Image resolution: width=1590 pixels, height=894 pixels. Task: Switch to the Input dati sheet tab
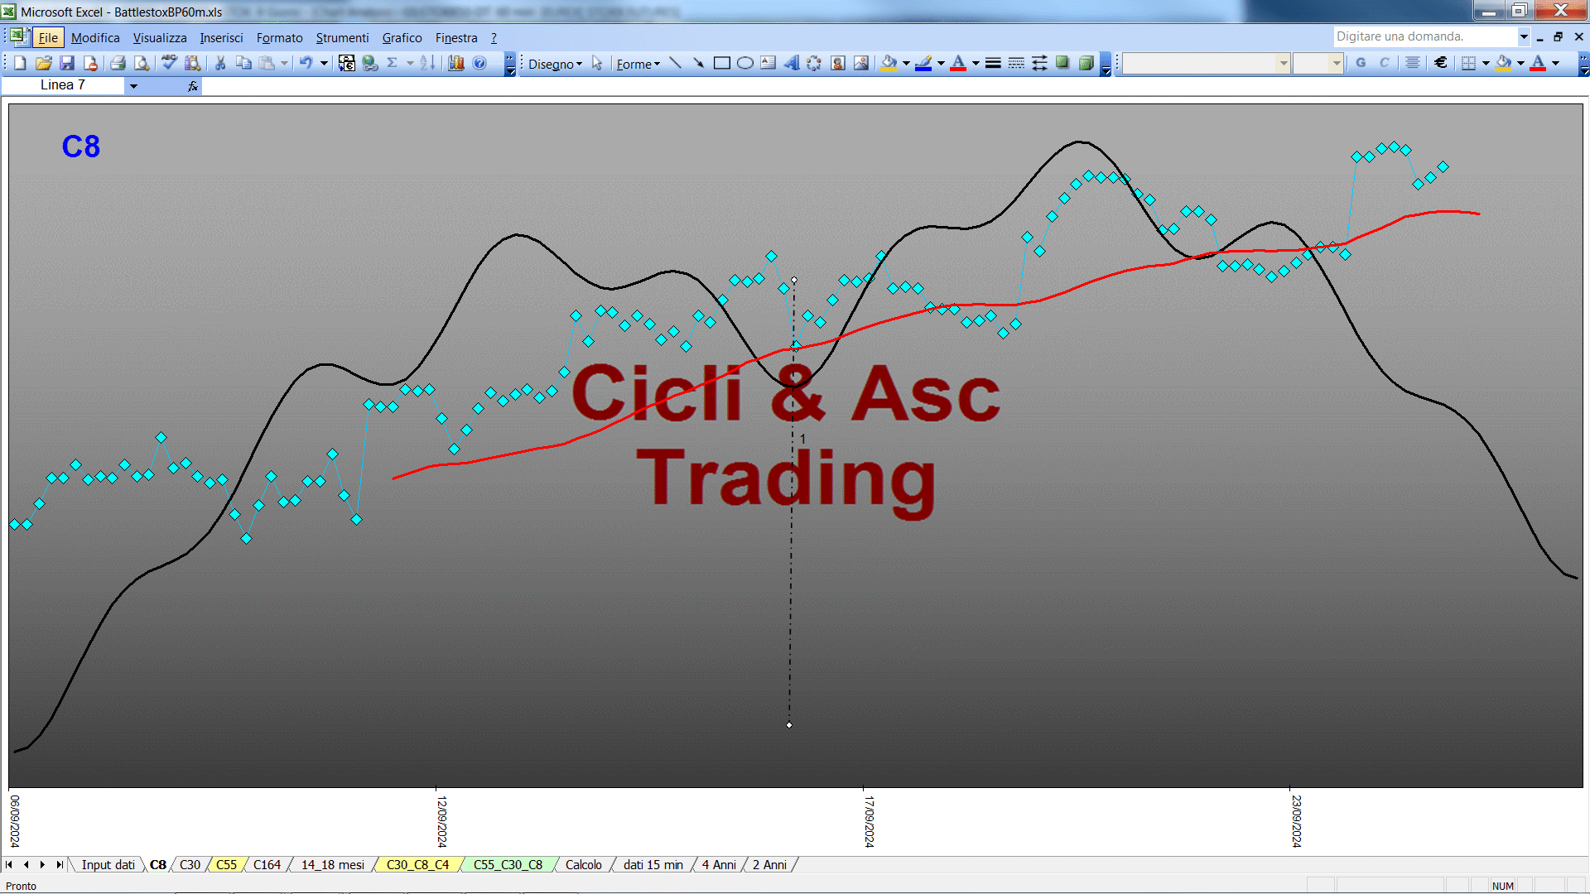point(108,864)
